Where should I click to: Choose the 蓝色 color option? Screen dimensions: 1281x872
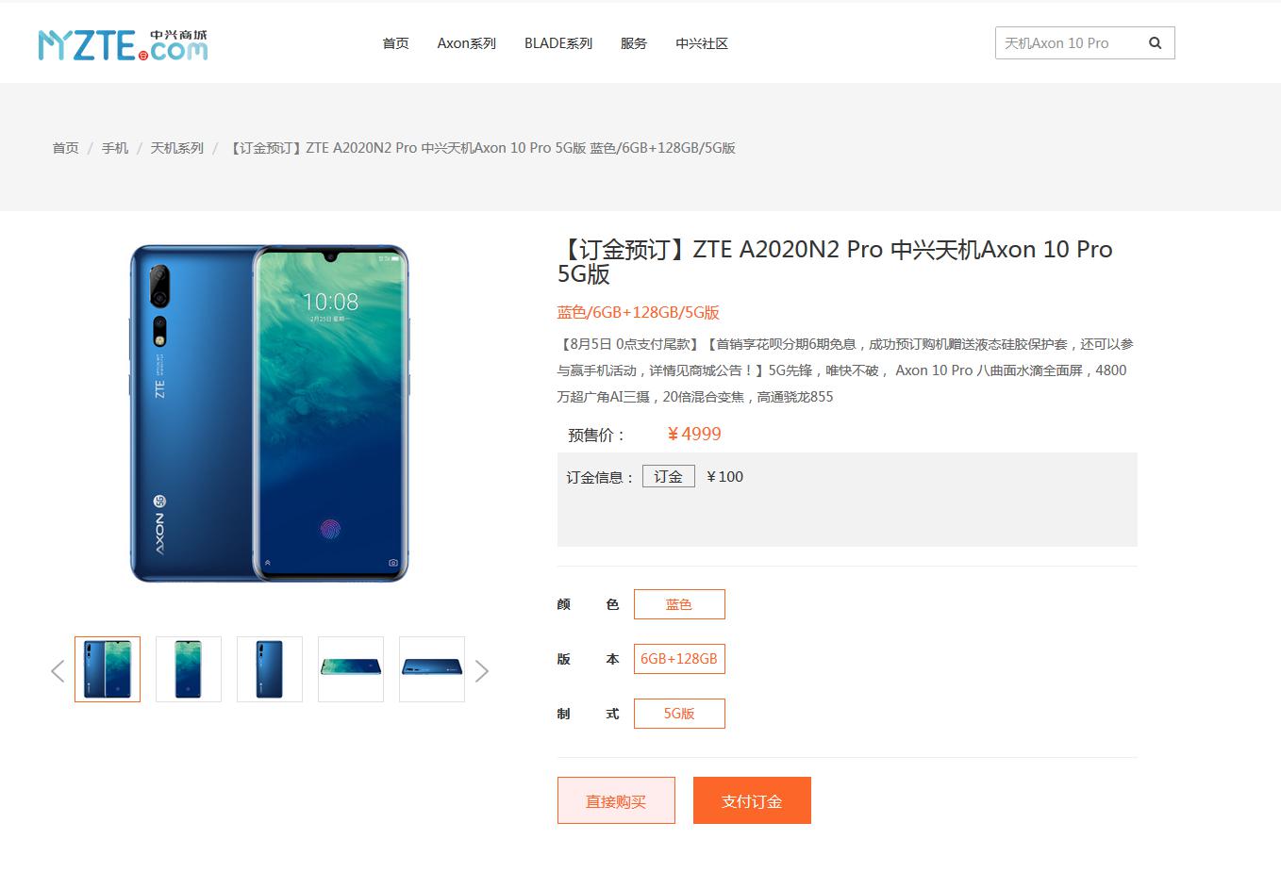coord(679,604)
